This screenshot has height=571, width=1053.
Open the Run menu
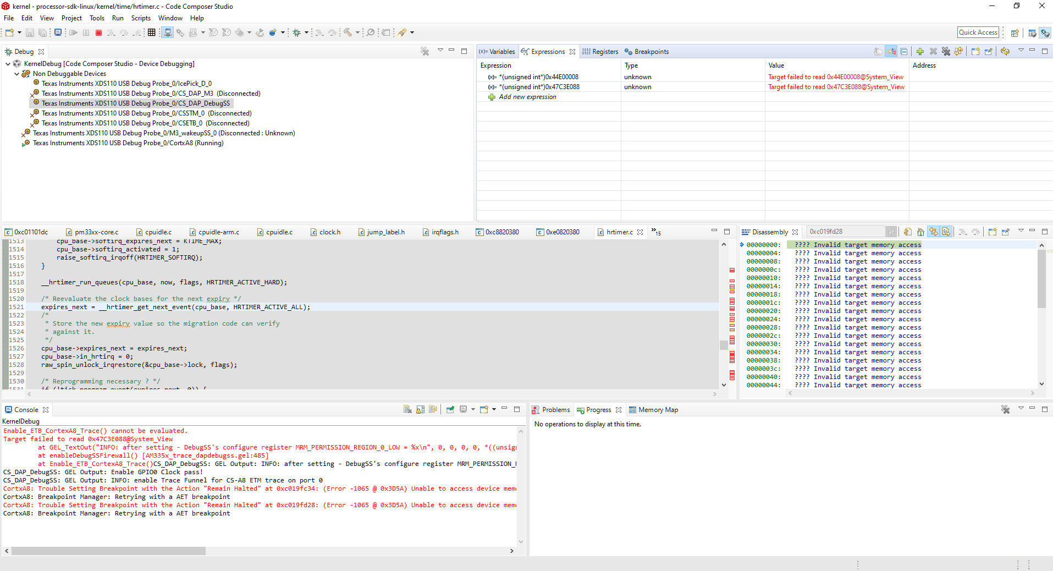pyautogui.click(x=118, y=18)
